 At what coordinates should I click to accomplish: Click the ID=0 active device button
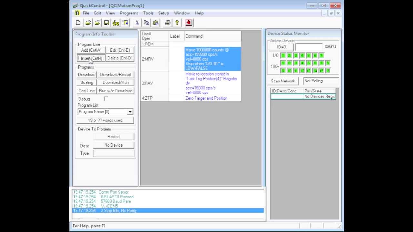pyautogui.click(x=281, y=47)
